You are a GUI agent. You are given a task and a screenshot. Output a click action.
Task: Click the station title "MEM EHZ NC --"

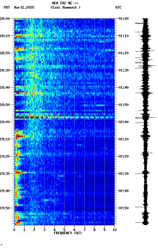coord(65,3)
